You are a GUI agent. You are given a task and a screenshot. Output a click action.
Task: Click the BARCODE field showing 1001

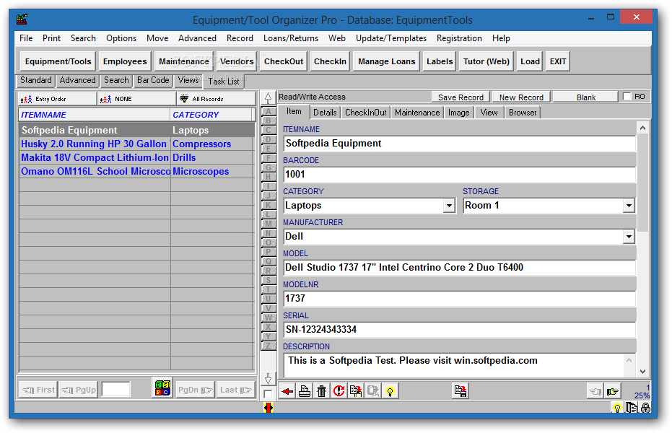tap(459, 175)
